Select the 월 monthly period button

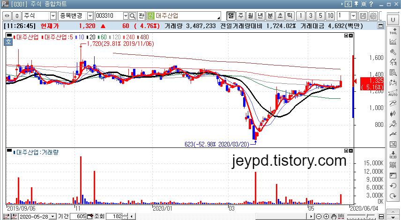[x=250, y=16]
